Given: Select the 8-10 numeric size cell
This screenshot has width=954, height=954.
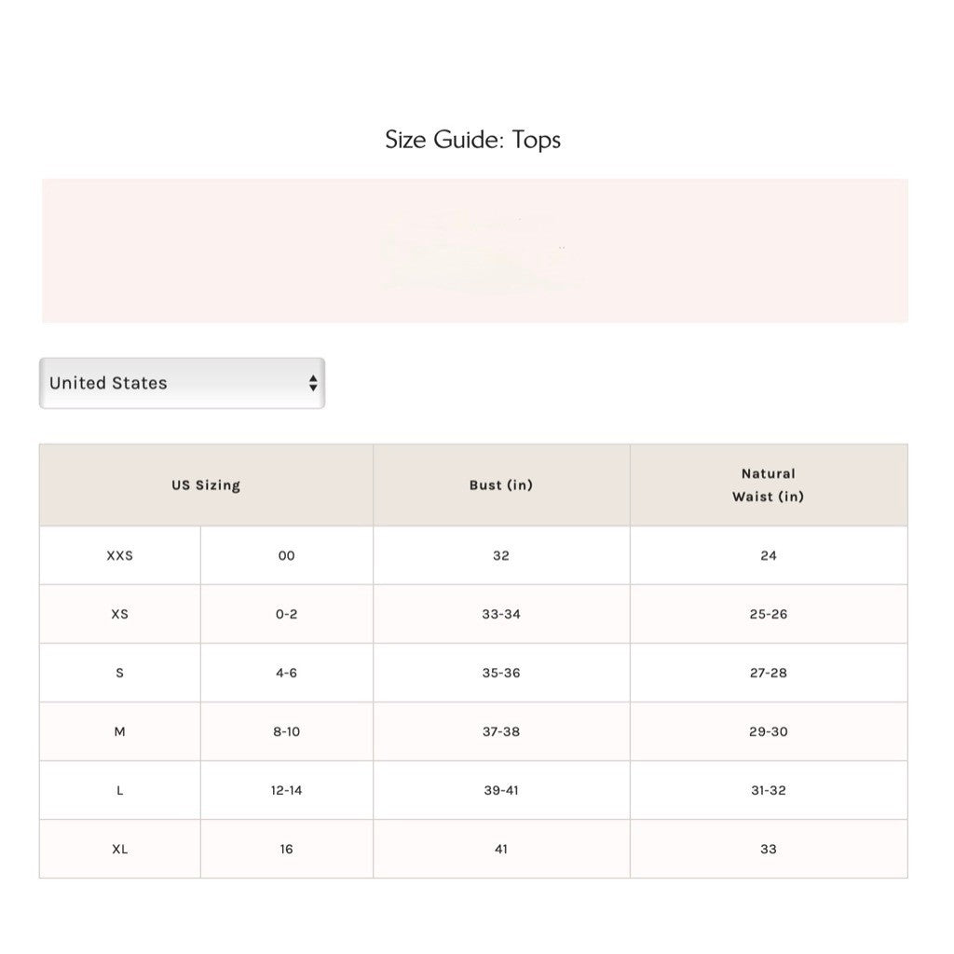Looking at the screenshot, I should [x=287, y=731].
